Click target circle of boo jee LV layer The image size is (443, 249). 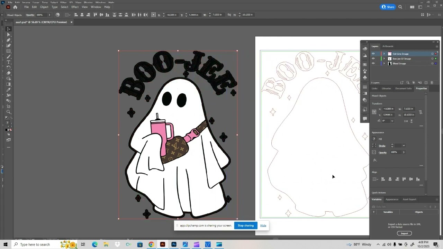tap(432, 59)
